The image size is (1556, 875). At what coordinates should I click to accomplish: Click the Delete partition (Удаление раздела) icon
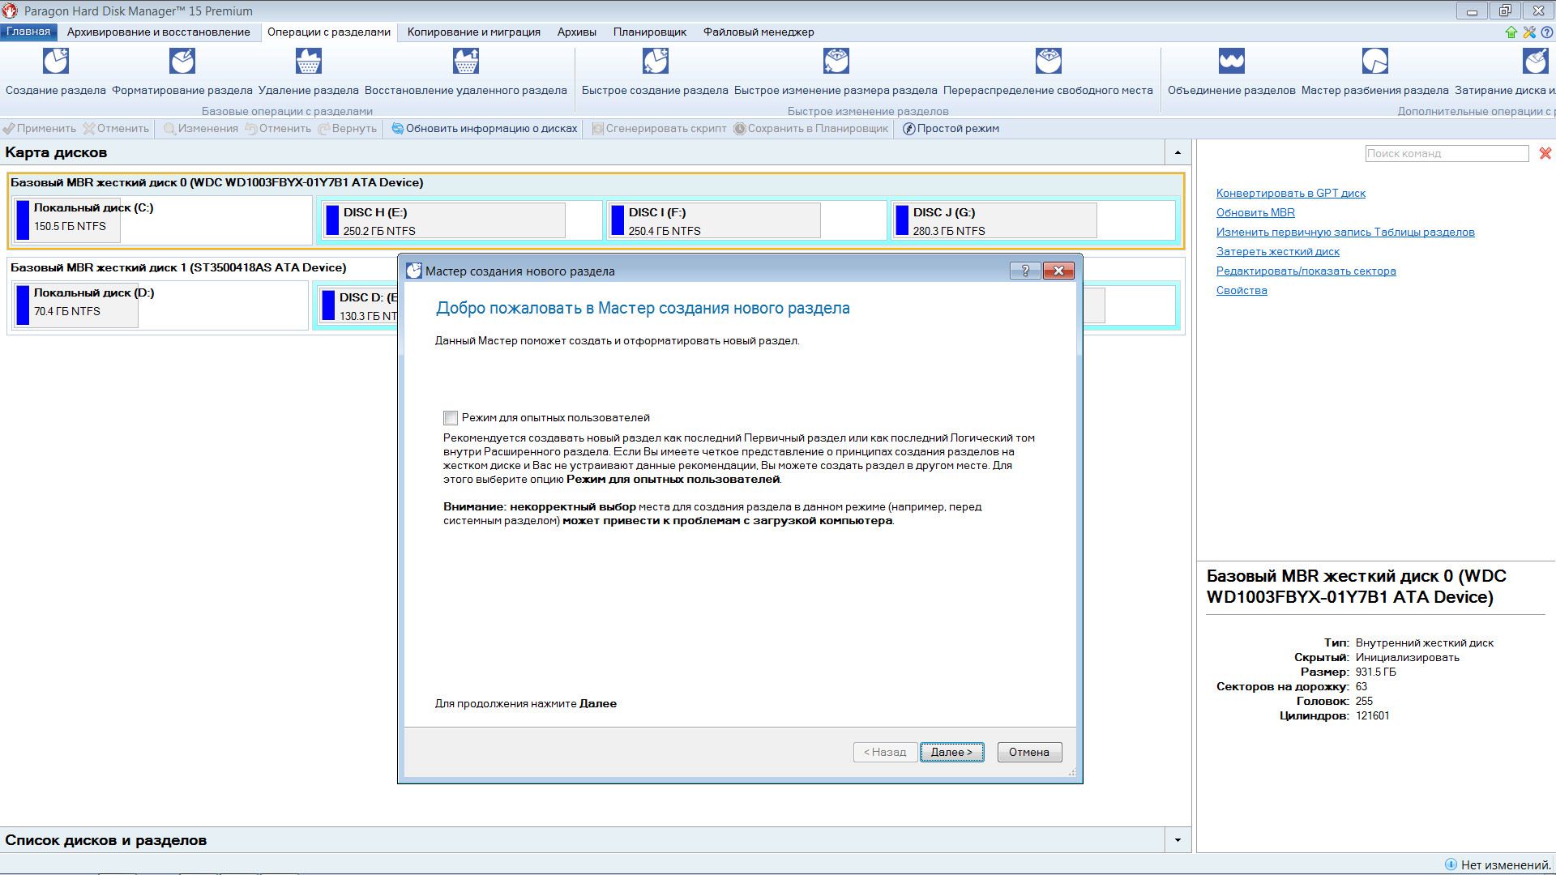tap(308, 62)
